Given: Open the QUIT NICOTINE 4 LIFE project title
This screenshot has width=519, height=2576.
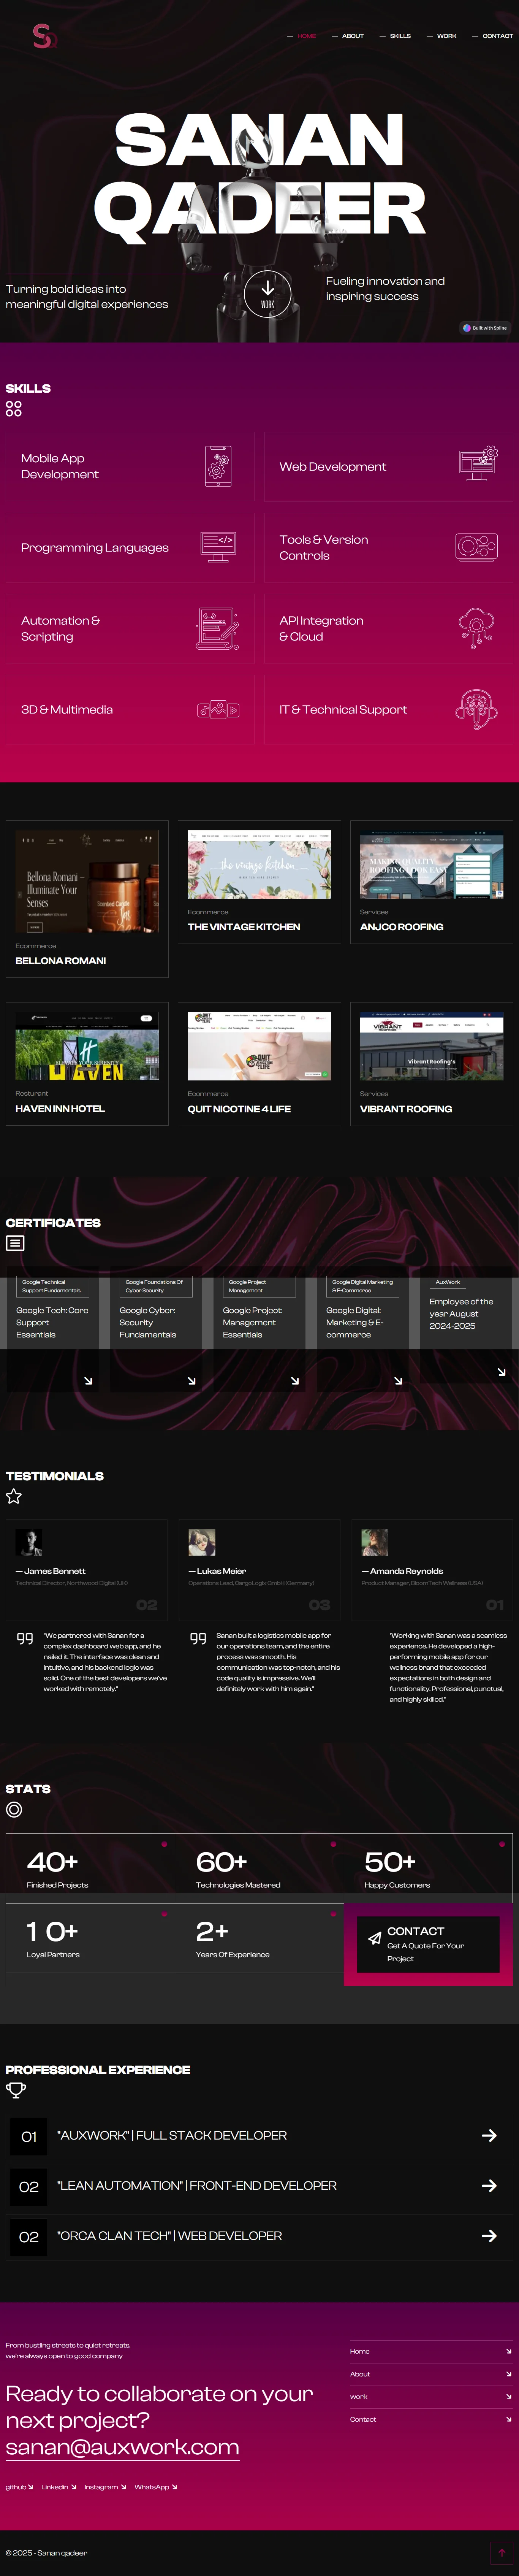Looking at the screenshot, I should [239, 1109].
